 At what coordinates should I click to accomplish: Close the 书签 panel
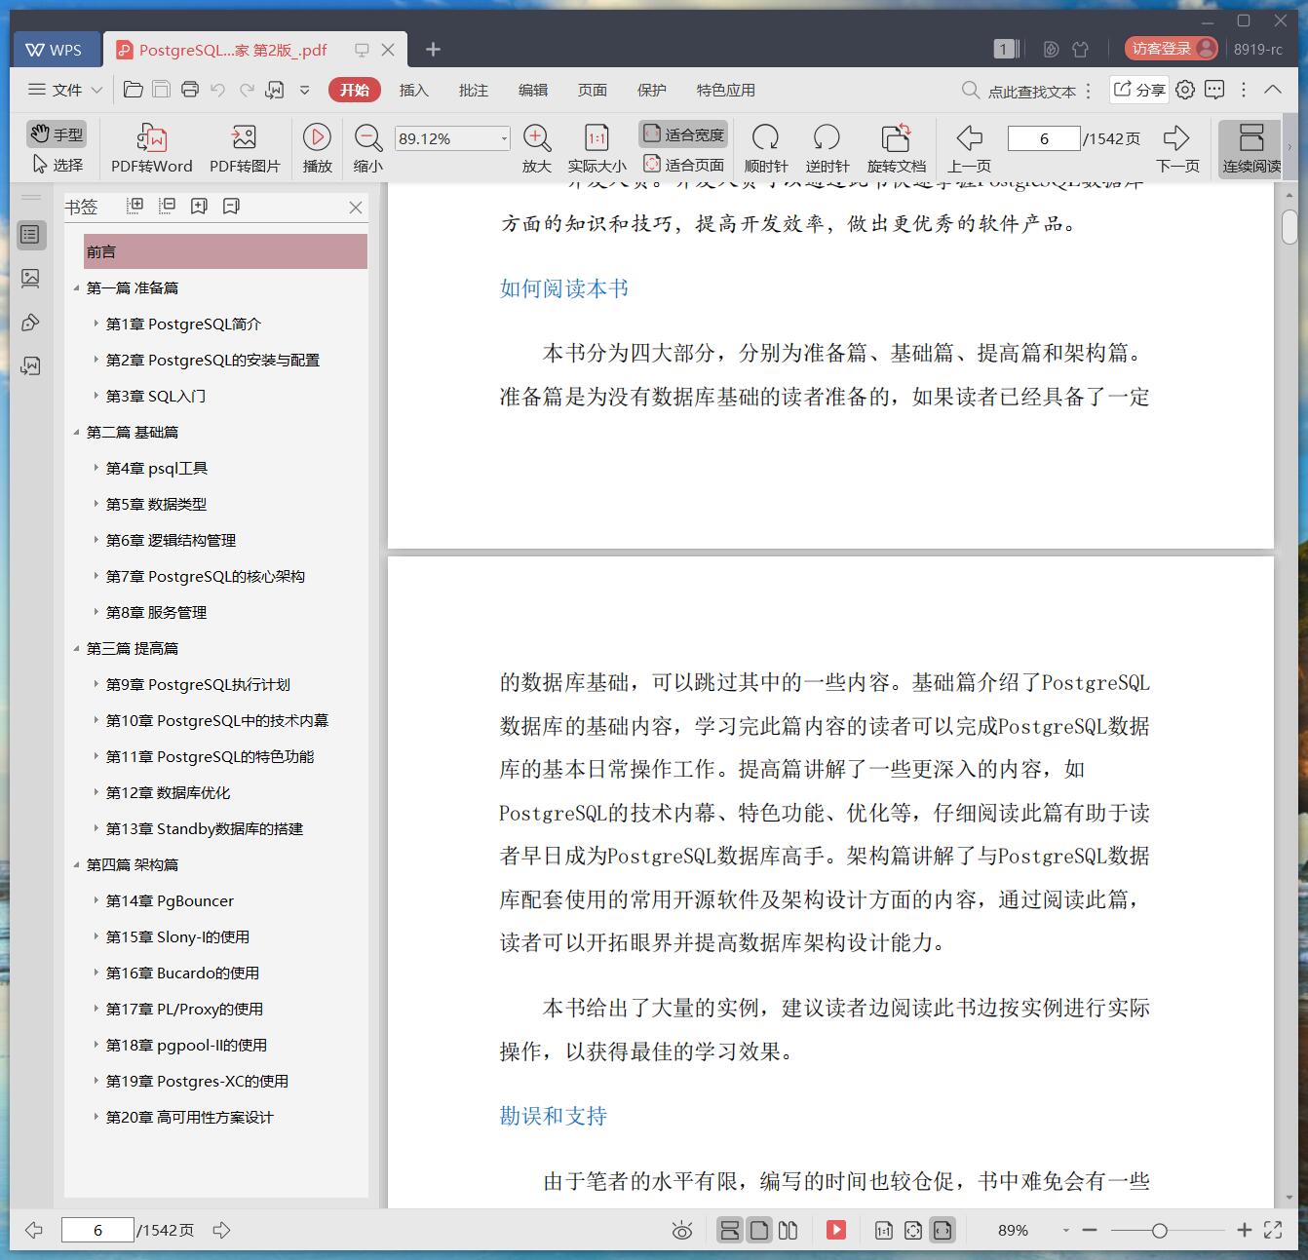click(x=356, y=207)
